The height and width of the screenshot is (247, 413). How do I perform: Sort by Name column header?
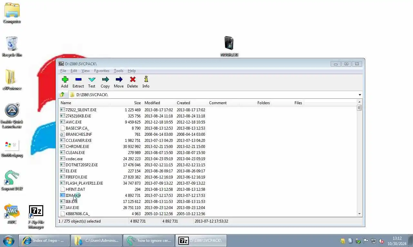pos(85,103)
